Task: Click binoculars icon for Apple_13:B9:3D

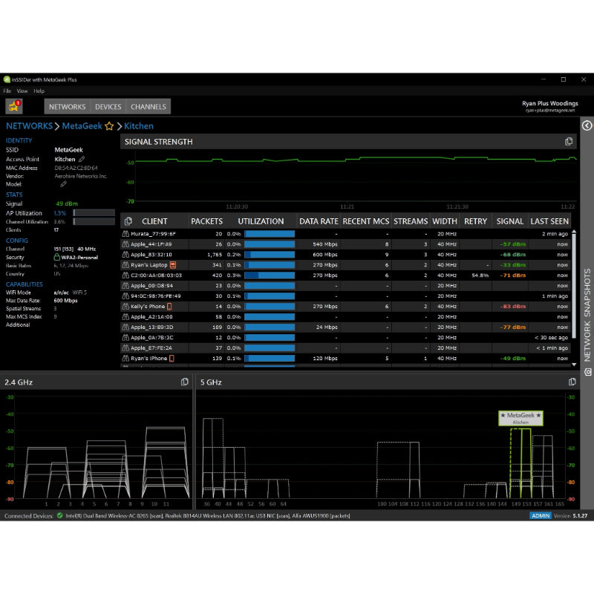Action: pyautogui.click(x=125, y=327)
